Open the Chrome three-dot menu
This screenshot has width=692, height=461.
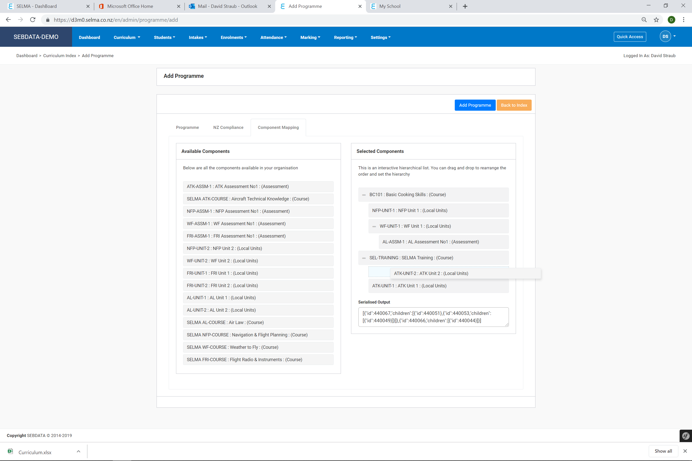pos(683,20)
